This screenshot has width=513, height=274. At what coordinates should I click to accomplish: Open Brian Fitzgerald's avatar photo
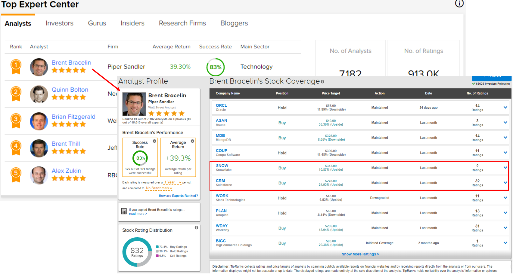coord(39,121)
